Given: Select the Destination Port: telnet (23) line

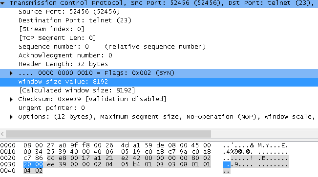Looking at the screenshot, I should click(159, 20).
